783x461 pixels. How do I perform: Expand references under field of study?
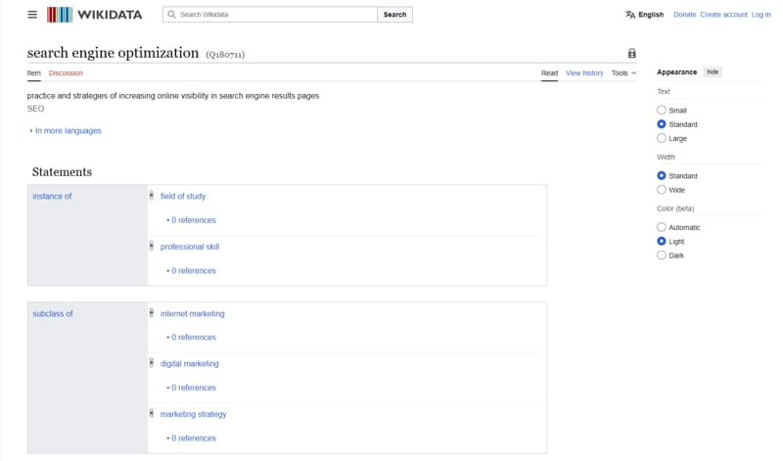(191, 220)
